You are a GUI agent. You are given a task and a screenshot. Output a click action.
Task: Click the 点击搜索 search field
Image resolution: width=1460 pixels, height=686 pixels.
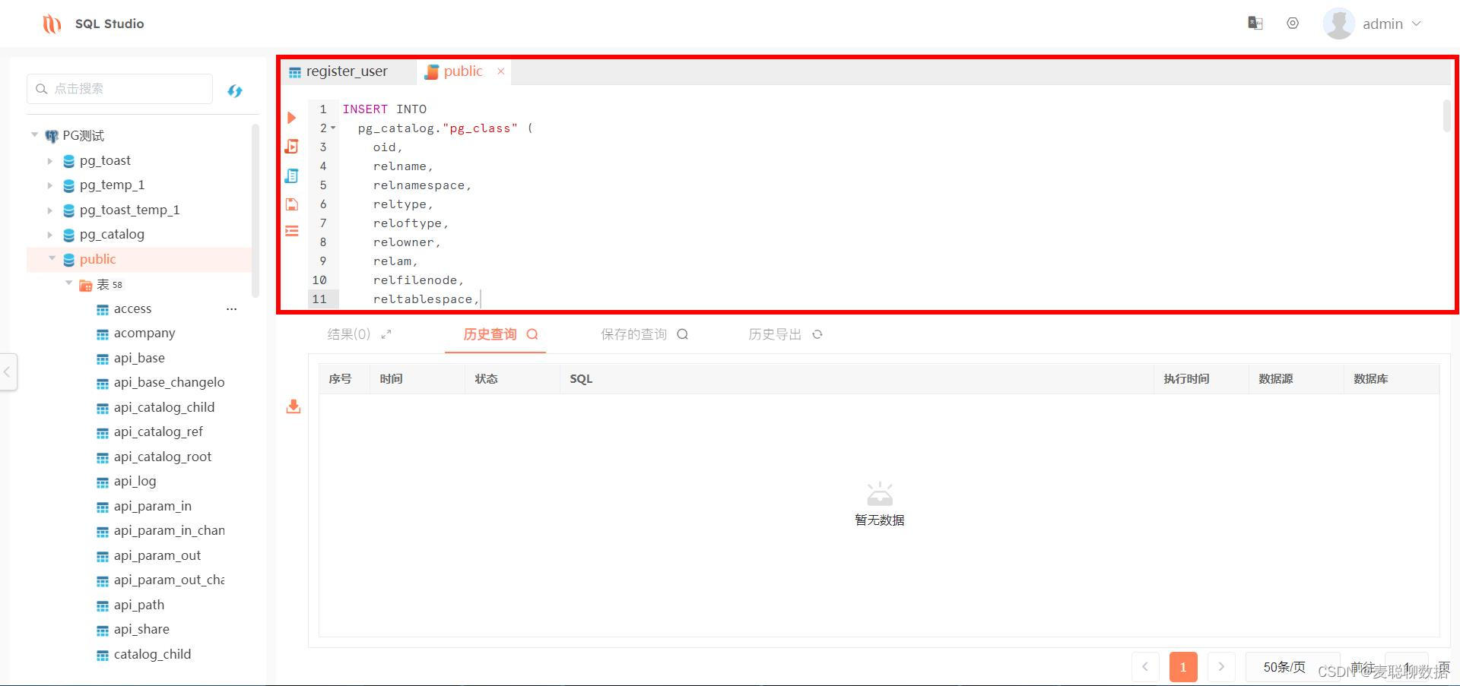pyautogui.click(x=119, y=89)
